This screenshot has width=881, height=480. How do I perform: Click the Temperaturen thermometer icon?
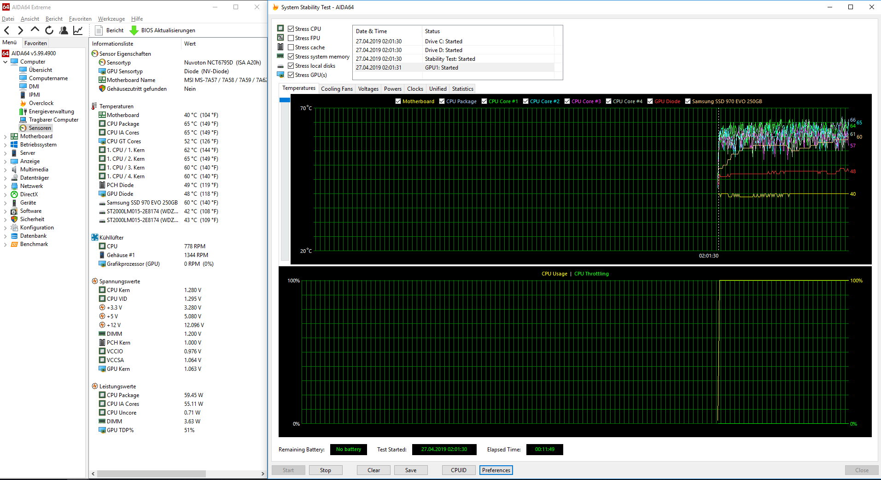tap(94, 106)
